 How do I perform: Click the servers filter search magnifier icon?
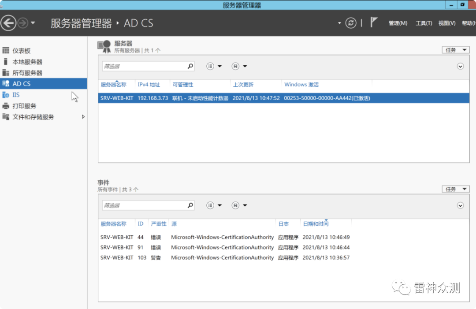190,66
